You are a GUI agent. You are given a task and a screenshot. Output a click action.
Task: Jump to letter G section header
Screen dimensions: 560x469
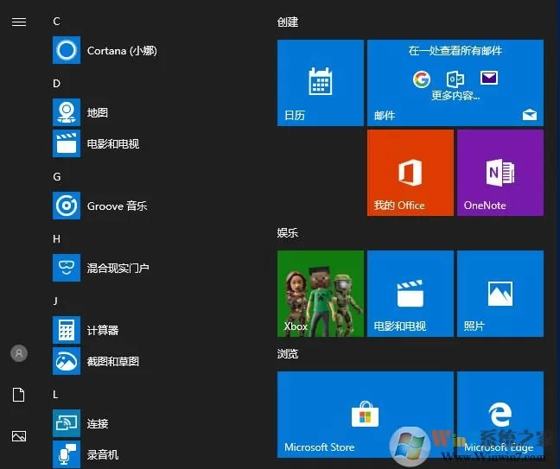coord(57,177)
